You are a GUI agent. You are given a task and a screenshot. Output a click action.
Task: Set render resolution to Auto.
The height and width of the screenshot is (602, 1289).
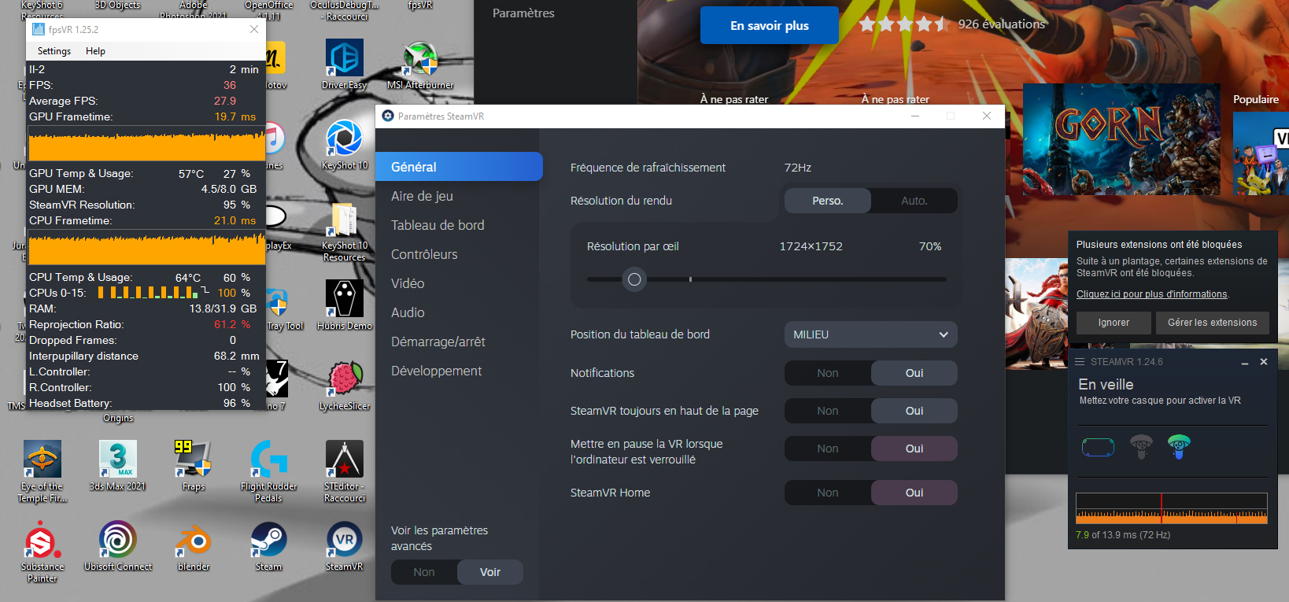pyautogui.click(x=914, y=201)
